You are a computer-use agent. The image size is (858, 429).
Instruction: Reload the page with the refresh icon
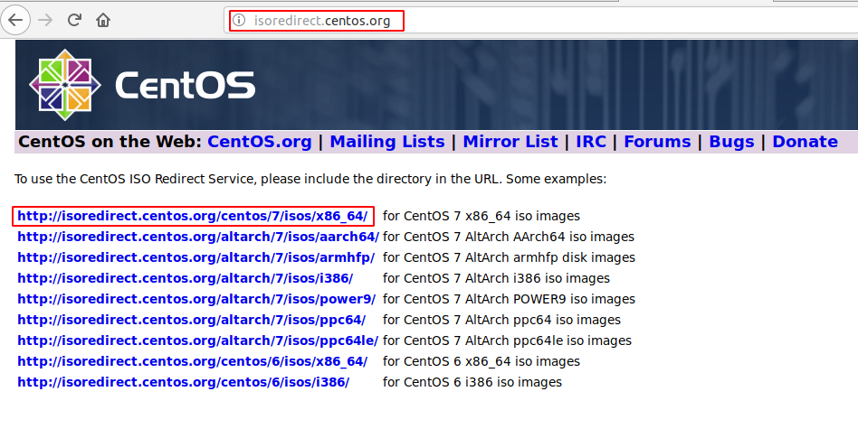75,19
